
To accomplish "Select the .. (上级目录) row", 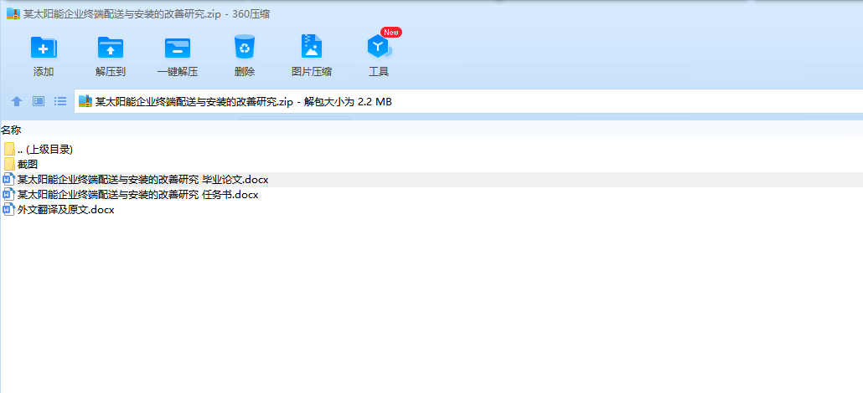I will pos(431,149).
